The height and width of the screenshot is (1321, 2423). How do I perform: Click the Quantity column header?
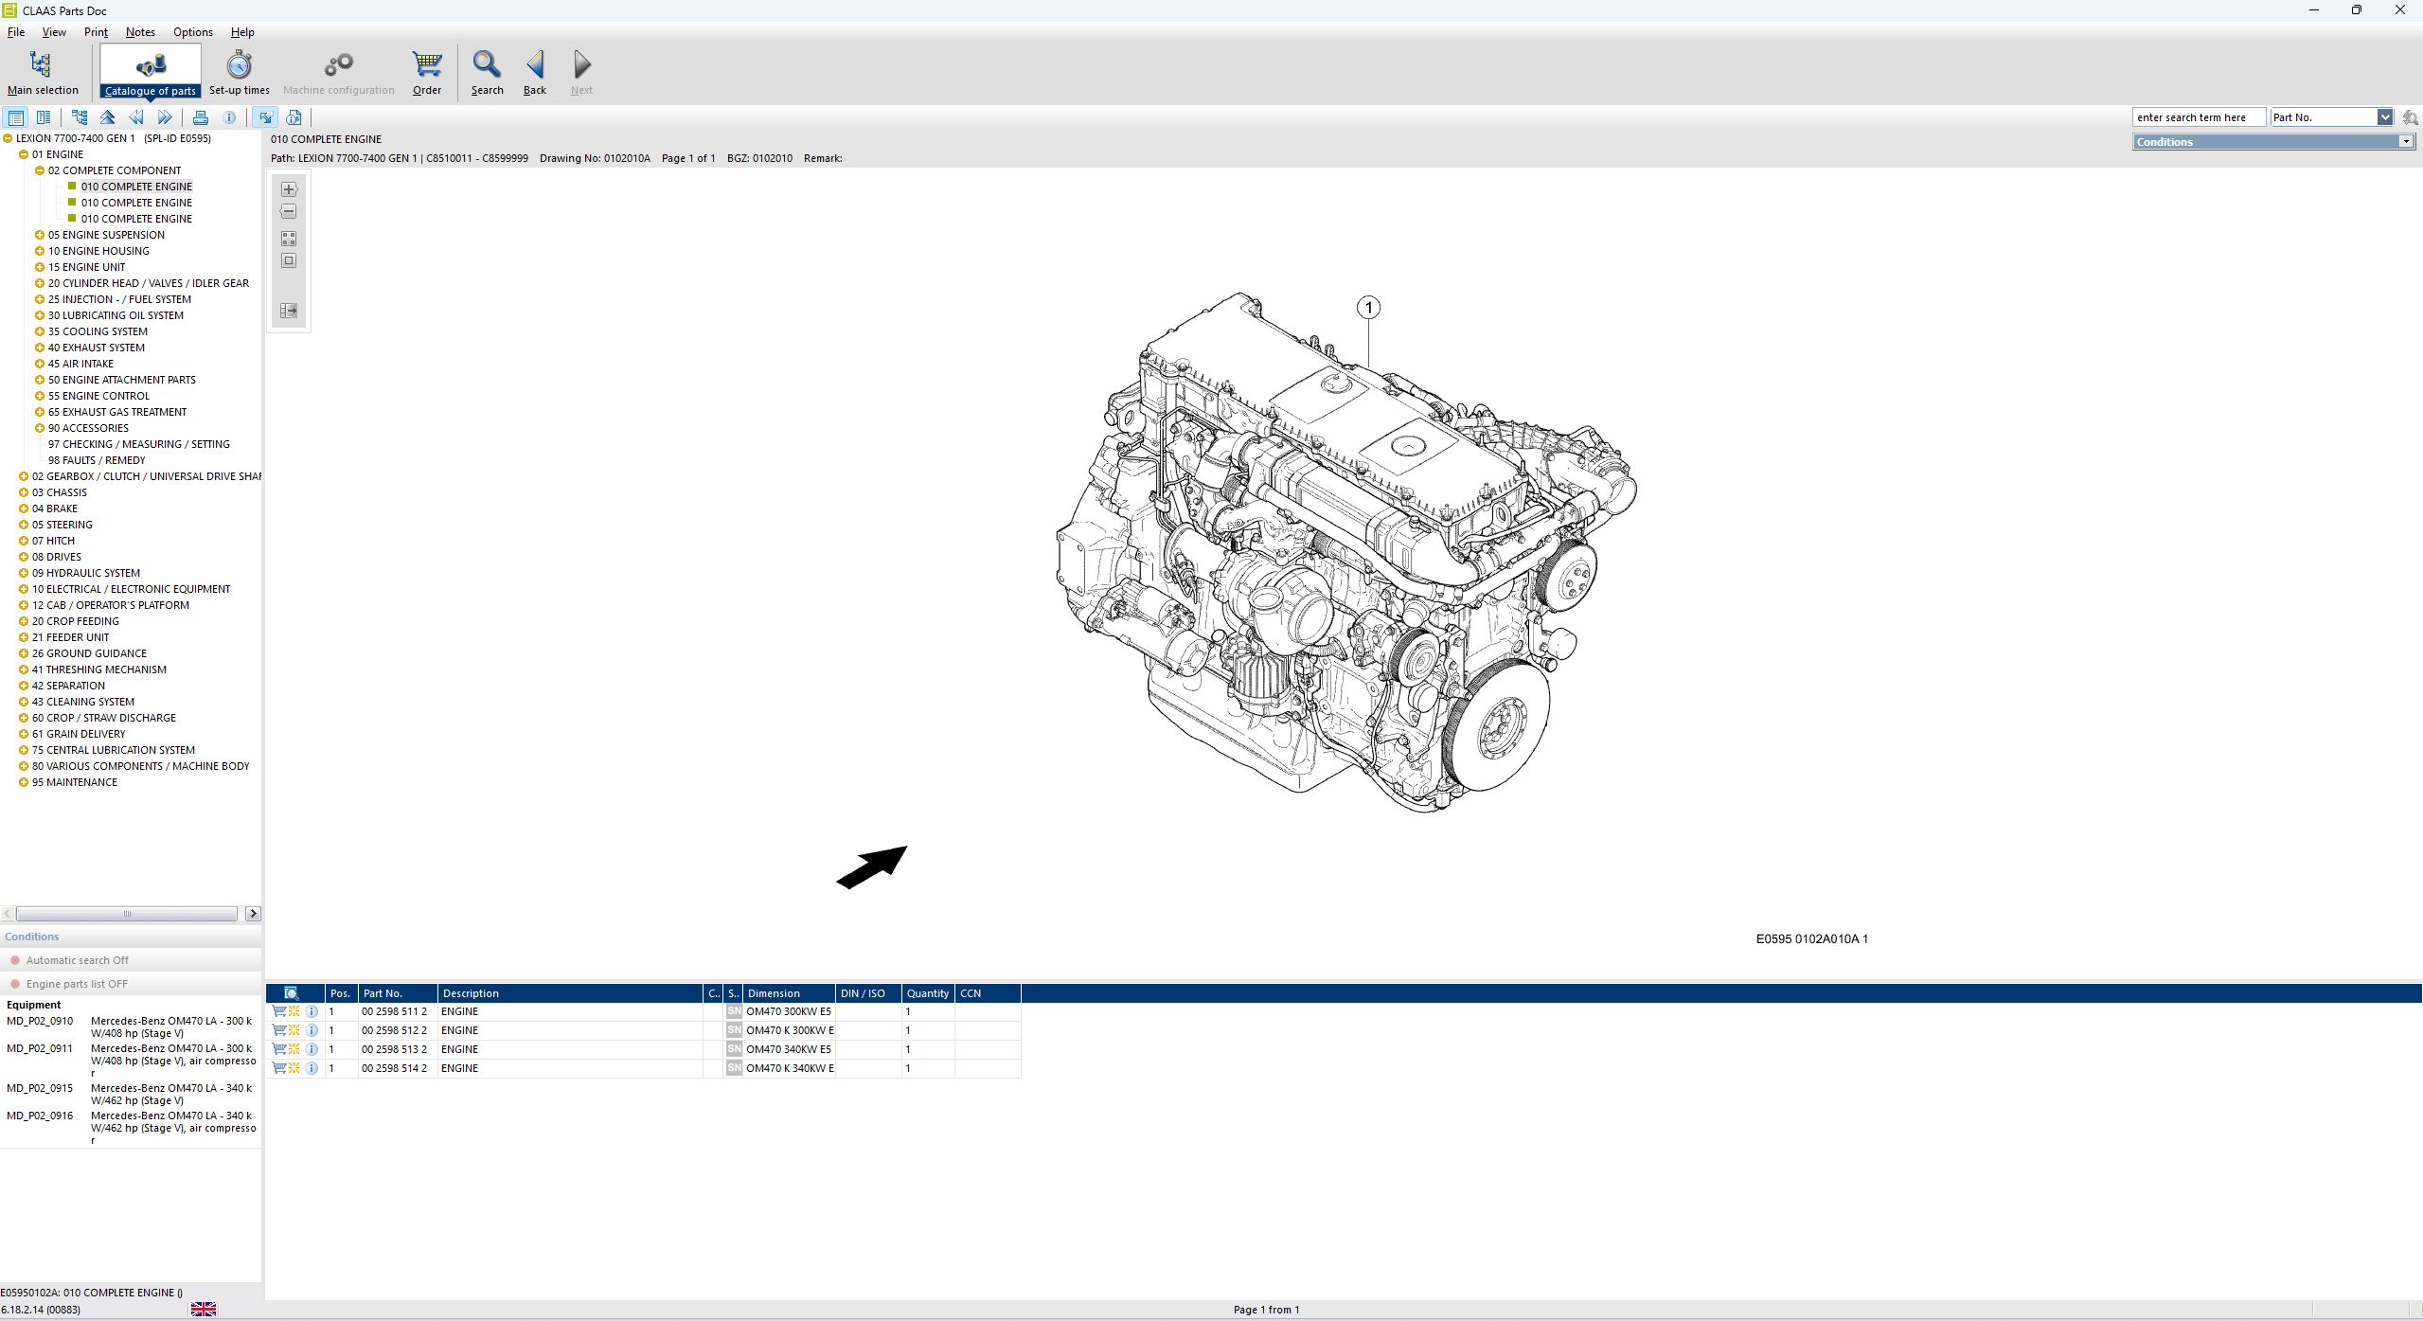[928, 993]
